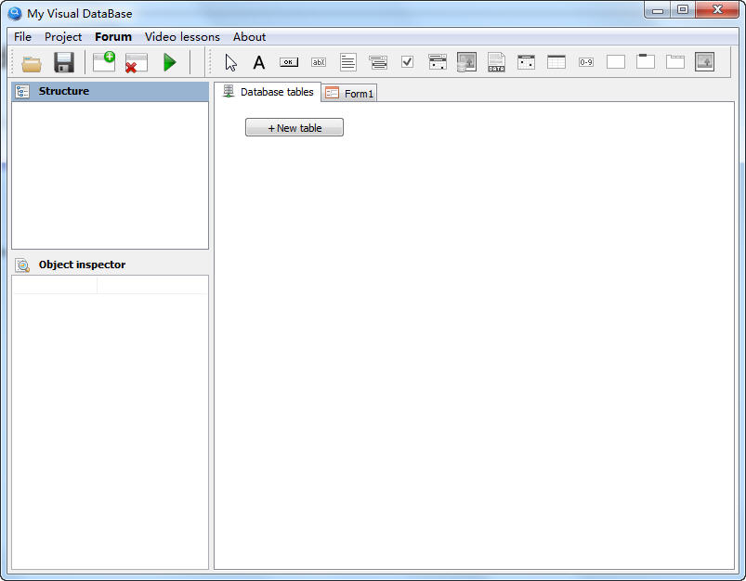This screenshot has height=581, width=746.
Task: Run the project with the green play button
Action: [x=169, y=62]
